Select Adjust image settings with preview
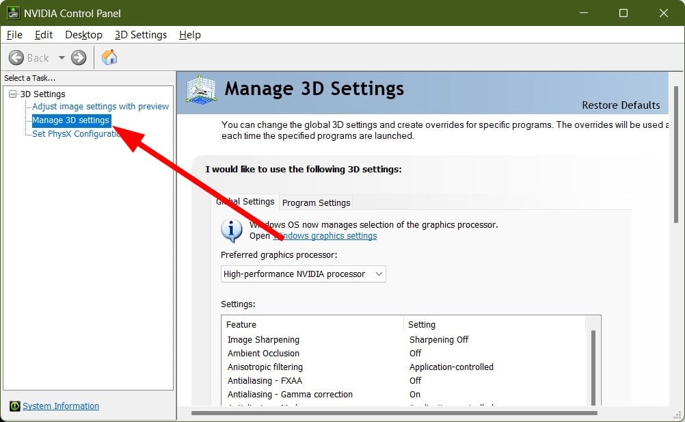Screen dimensions: 685x422 [x=100, y=107]
